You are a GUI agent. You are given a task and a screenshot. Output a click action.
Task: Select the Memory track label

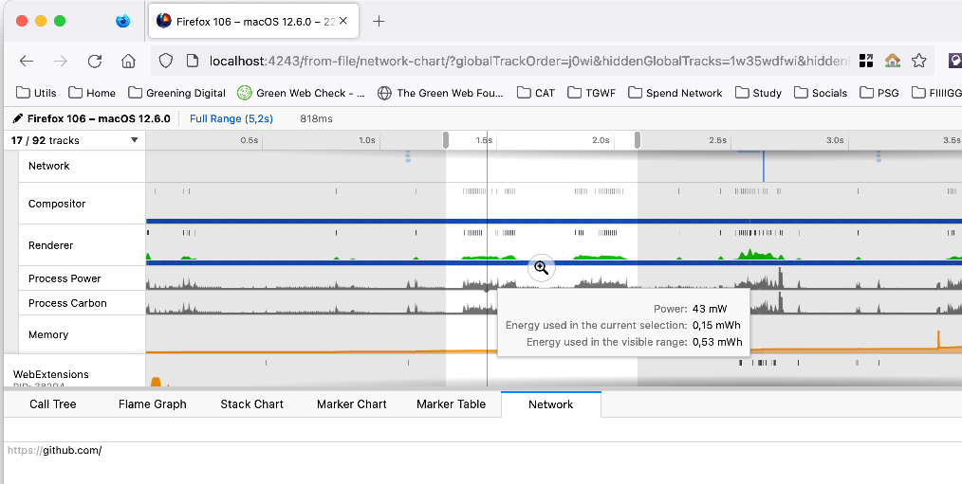47,334
